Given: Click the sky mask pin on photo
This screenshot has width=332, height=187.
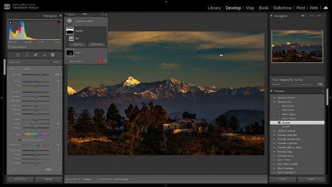Looking at the screenshot, I should 221,55.
